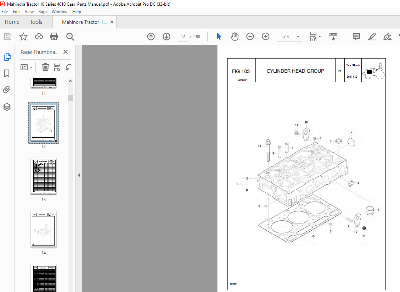The height and width of the screenshot is (292, 400).
Task: Click the thumbnail panel scrollbar handle
Action: click(x=71, y=98)
